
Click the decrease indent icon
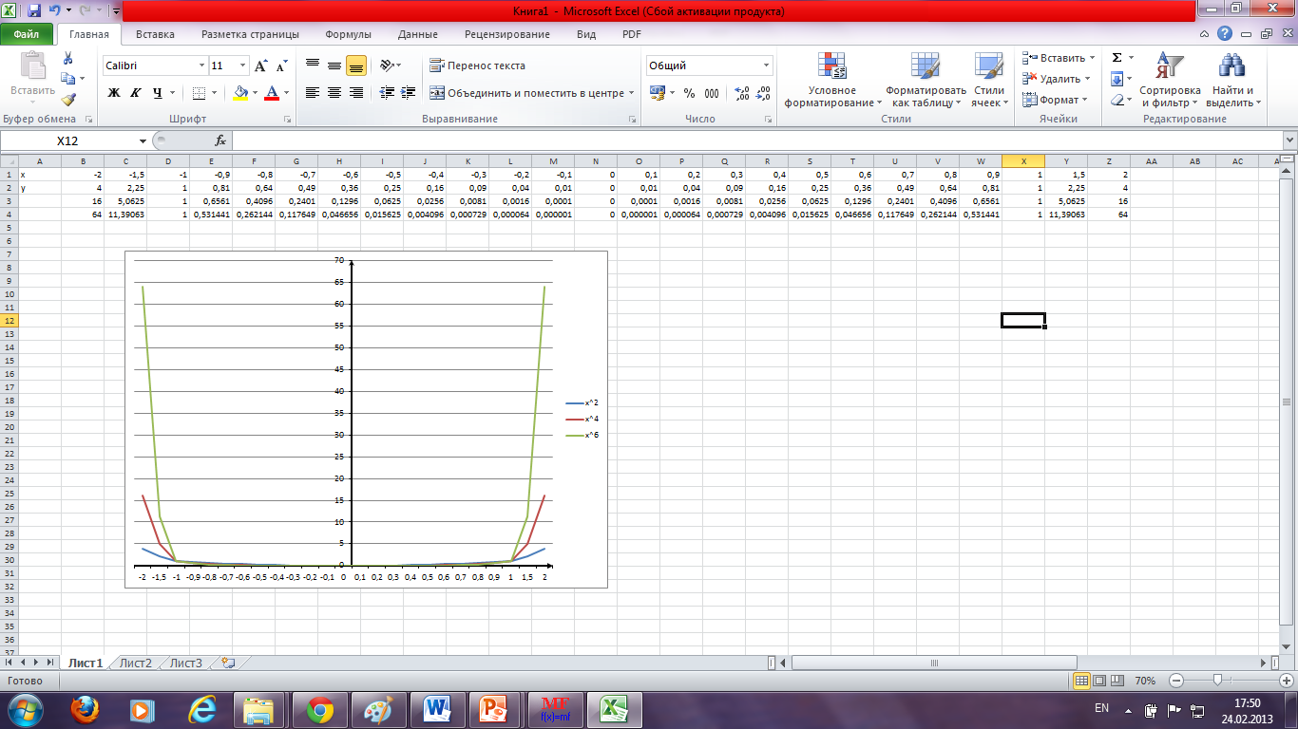tap(386, 93)
